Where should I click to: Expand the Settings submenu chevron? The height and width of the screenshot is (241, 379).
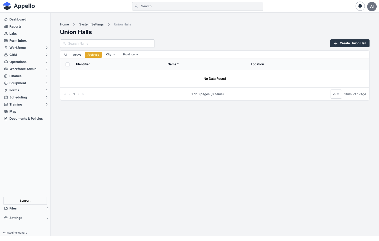pyautogui.click(x=47, y=218)
